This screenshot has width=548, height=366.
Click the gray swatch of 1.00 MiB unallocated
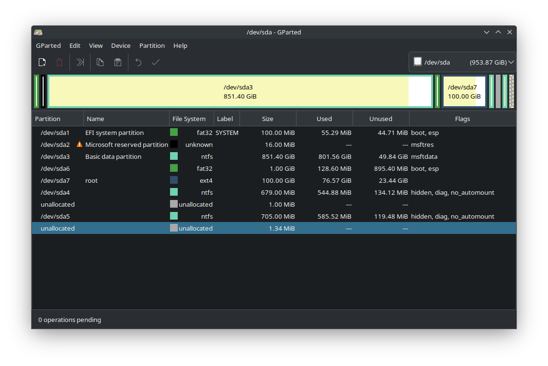click(174, 204)
